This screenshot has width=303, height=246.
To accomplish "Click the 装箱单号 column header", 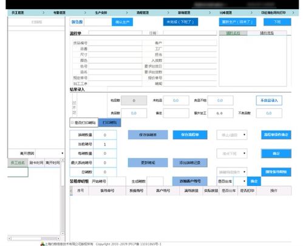I will (107, 191).
